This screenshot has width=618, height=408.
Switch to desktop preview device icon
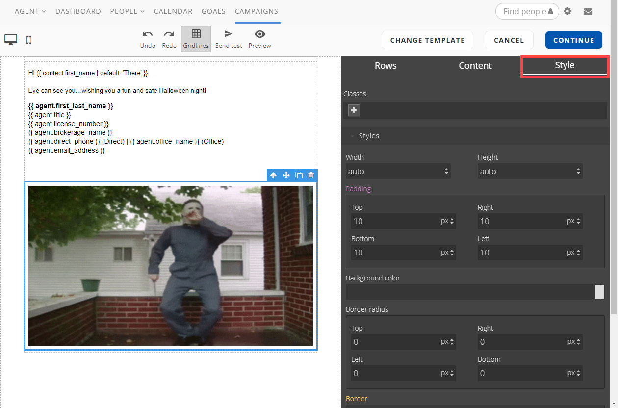point(11,40)
